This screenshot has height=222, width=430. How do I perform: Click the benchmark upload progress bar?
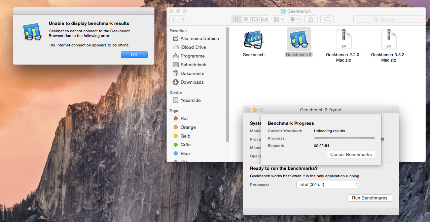click(x=344, y=138)
